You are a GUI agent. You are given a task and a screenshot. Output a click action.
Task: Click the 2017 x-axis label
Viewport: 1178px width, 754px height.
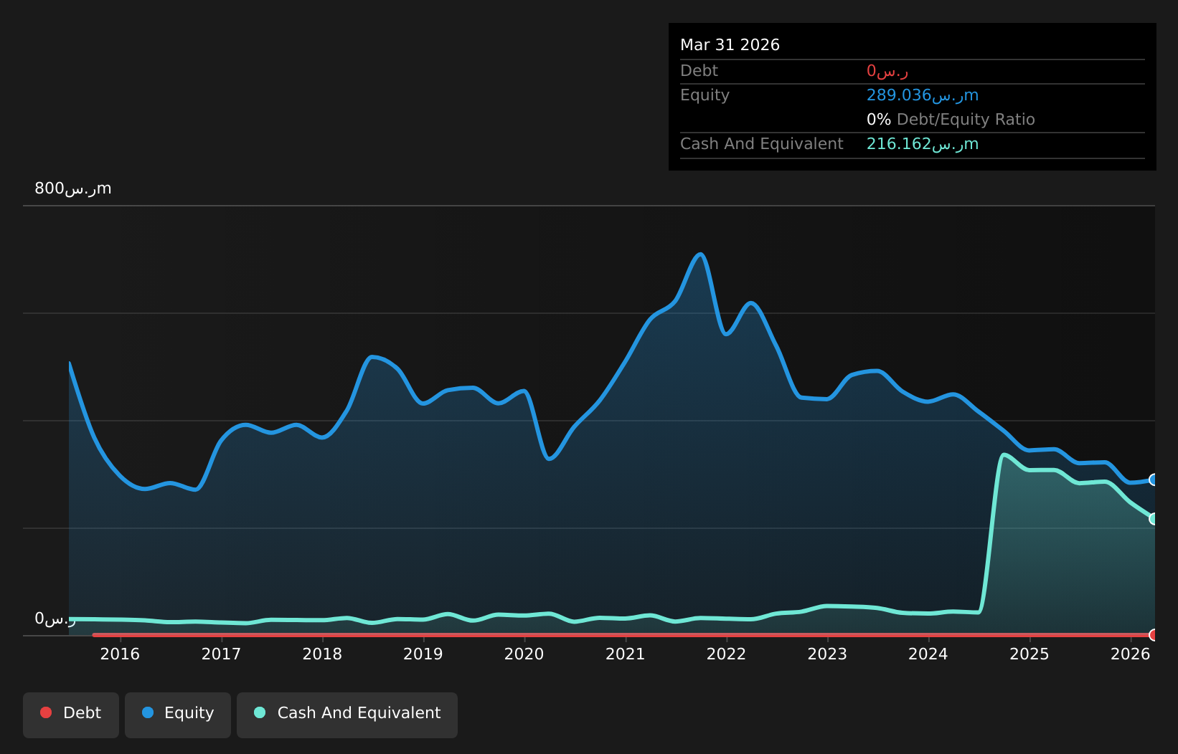(221, 654)
